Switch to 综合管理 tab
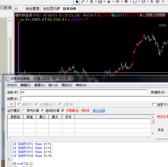 (32, 9)
